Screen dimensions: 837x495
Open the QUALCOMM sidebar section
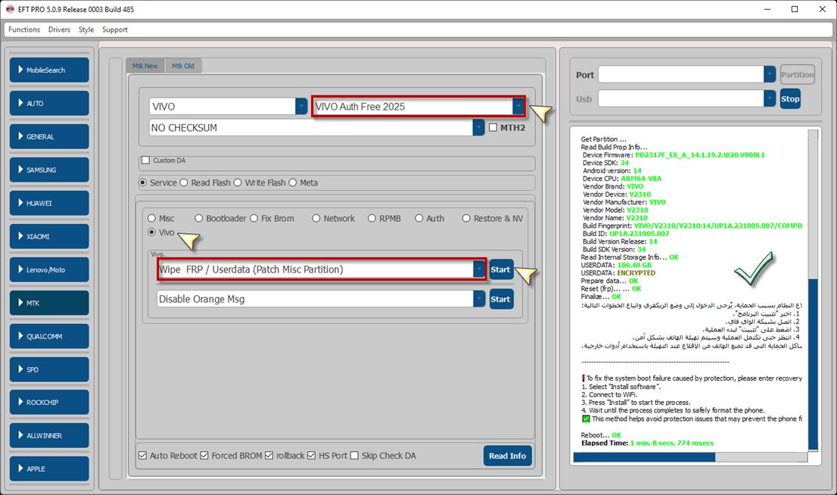pos(49,336)
